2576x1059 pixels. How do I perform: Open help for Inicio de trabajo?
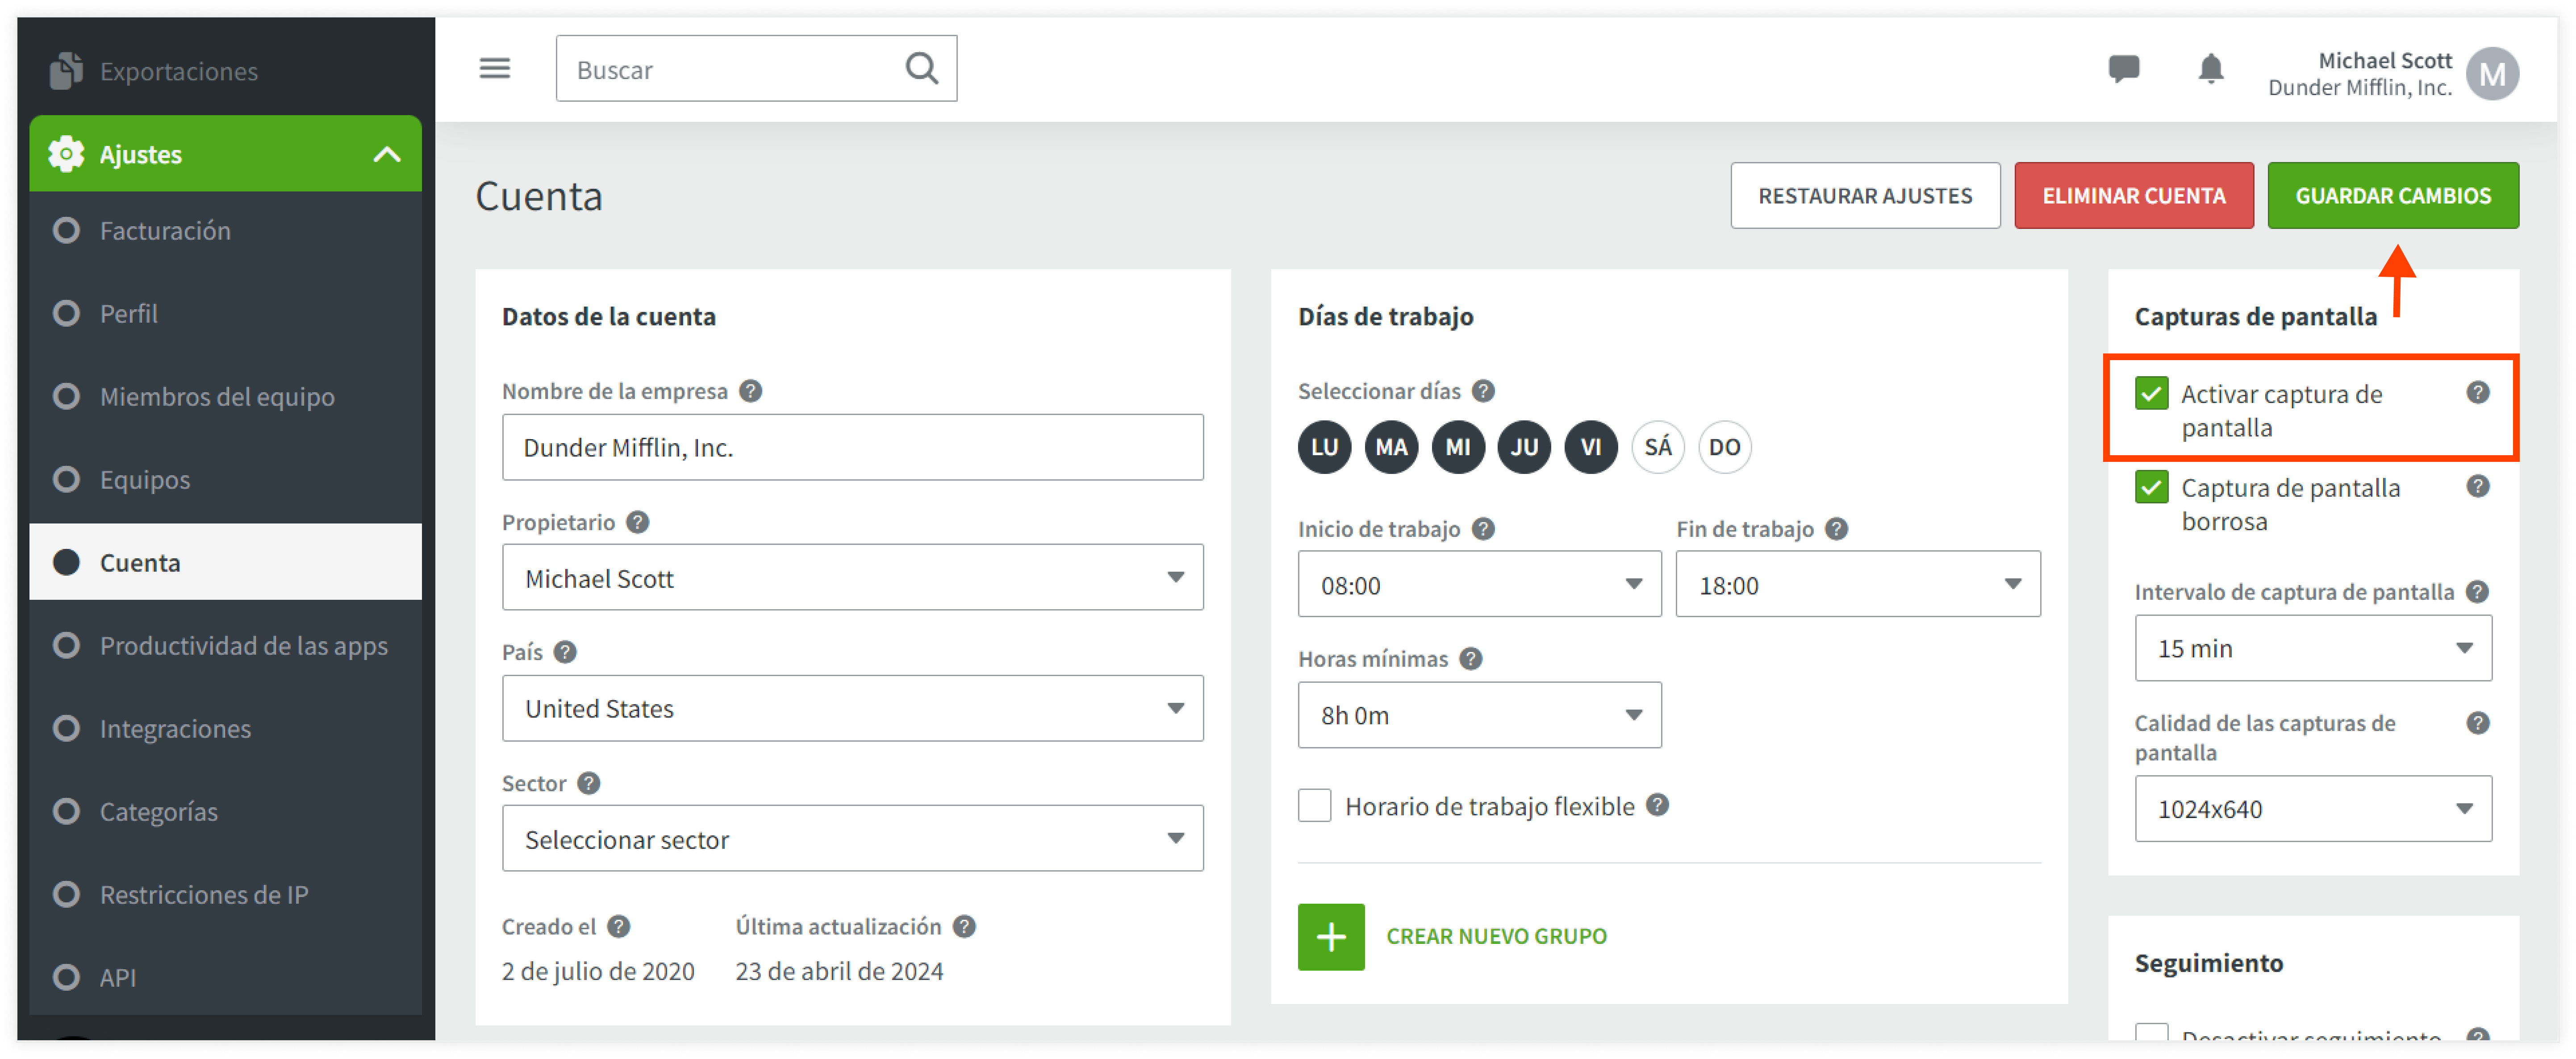(1483, 528)
